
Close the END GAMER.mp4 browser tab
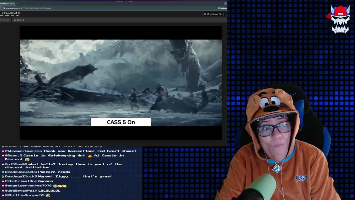[x=14, y=4]
